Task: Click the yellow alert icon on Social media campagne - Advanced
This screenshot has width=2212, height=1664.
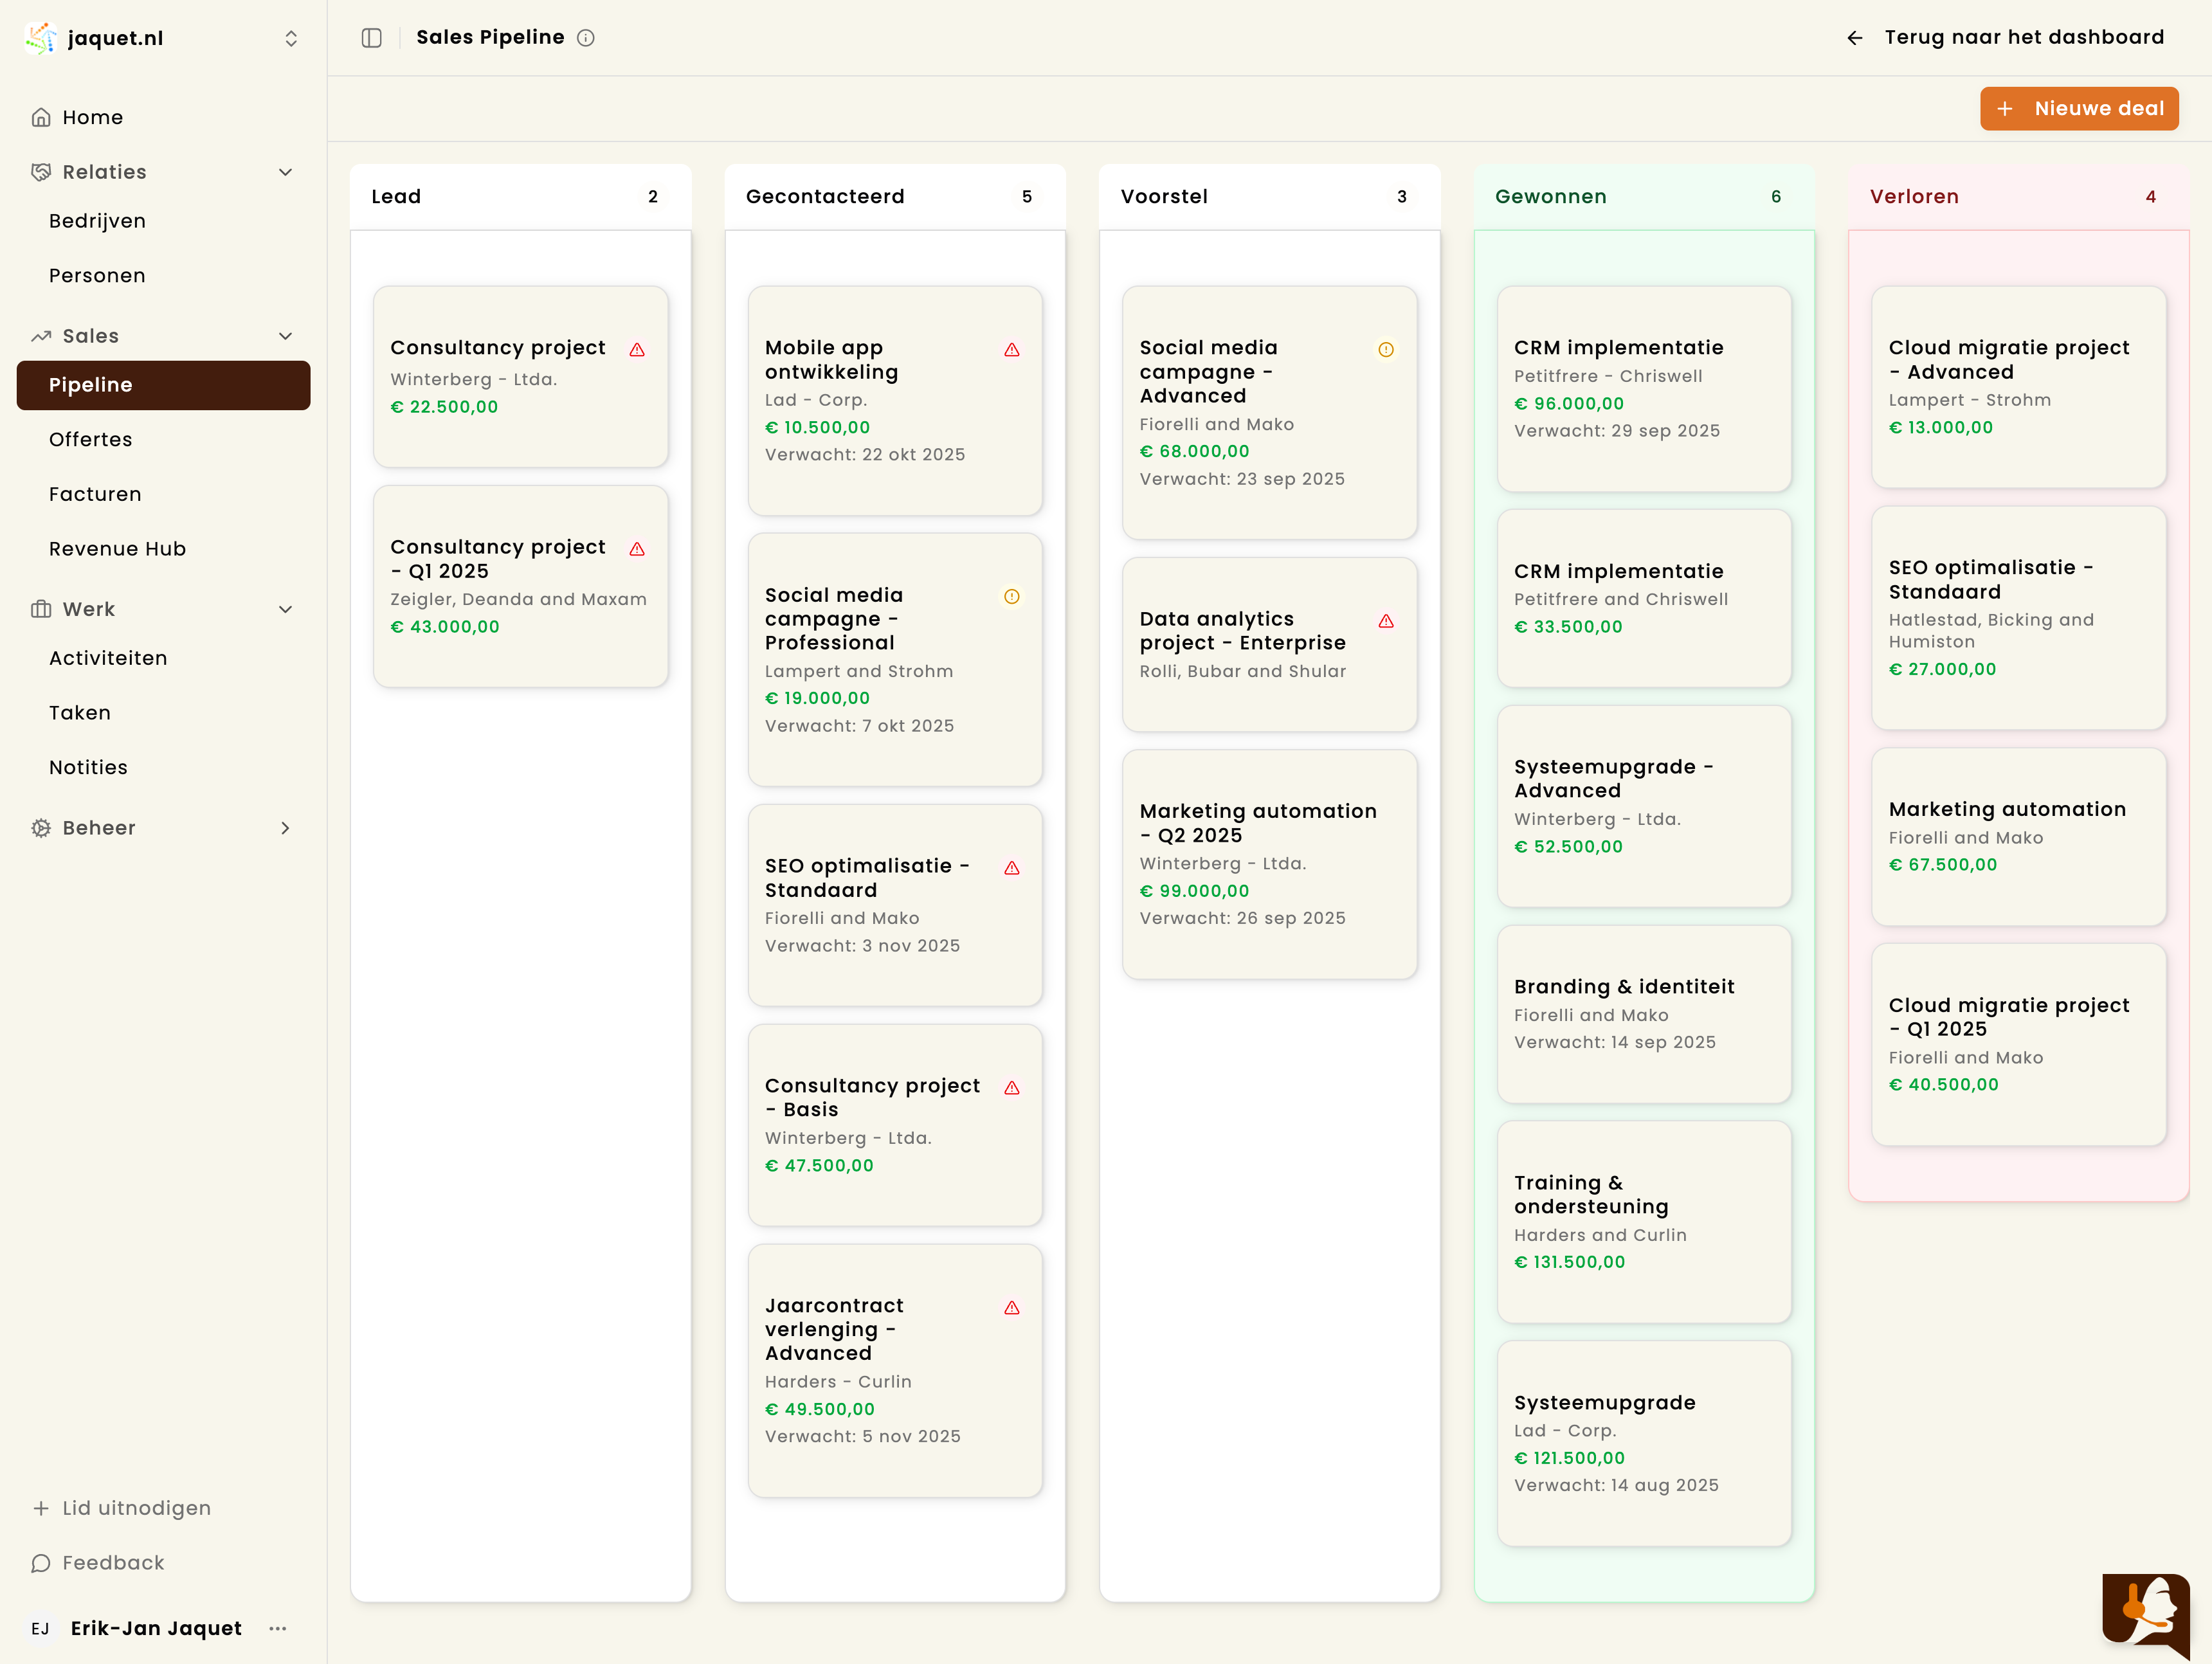Action: (x=1385, y=350)
